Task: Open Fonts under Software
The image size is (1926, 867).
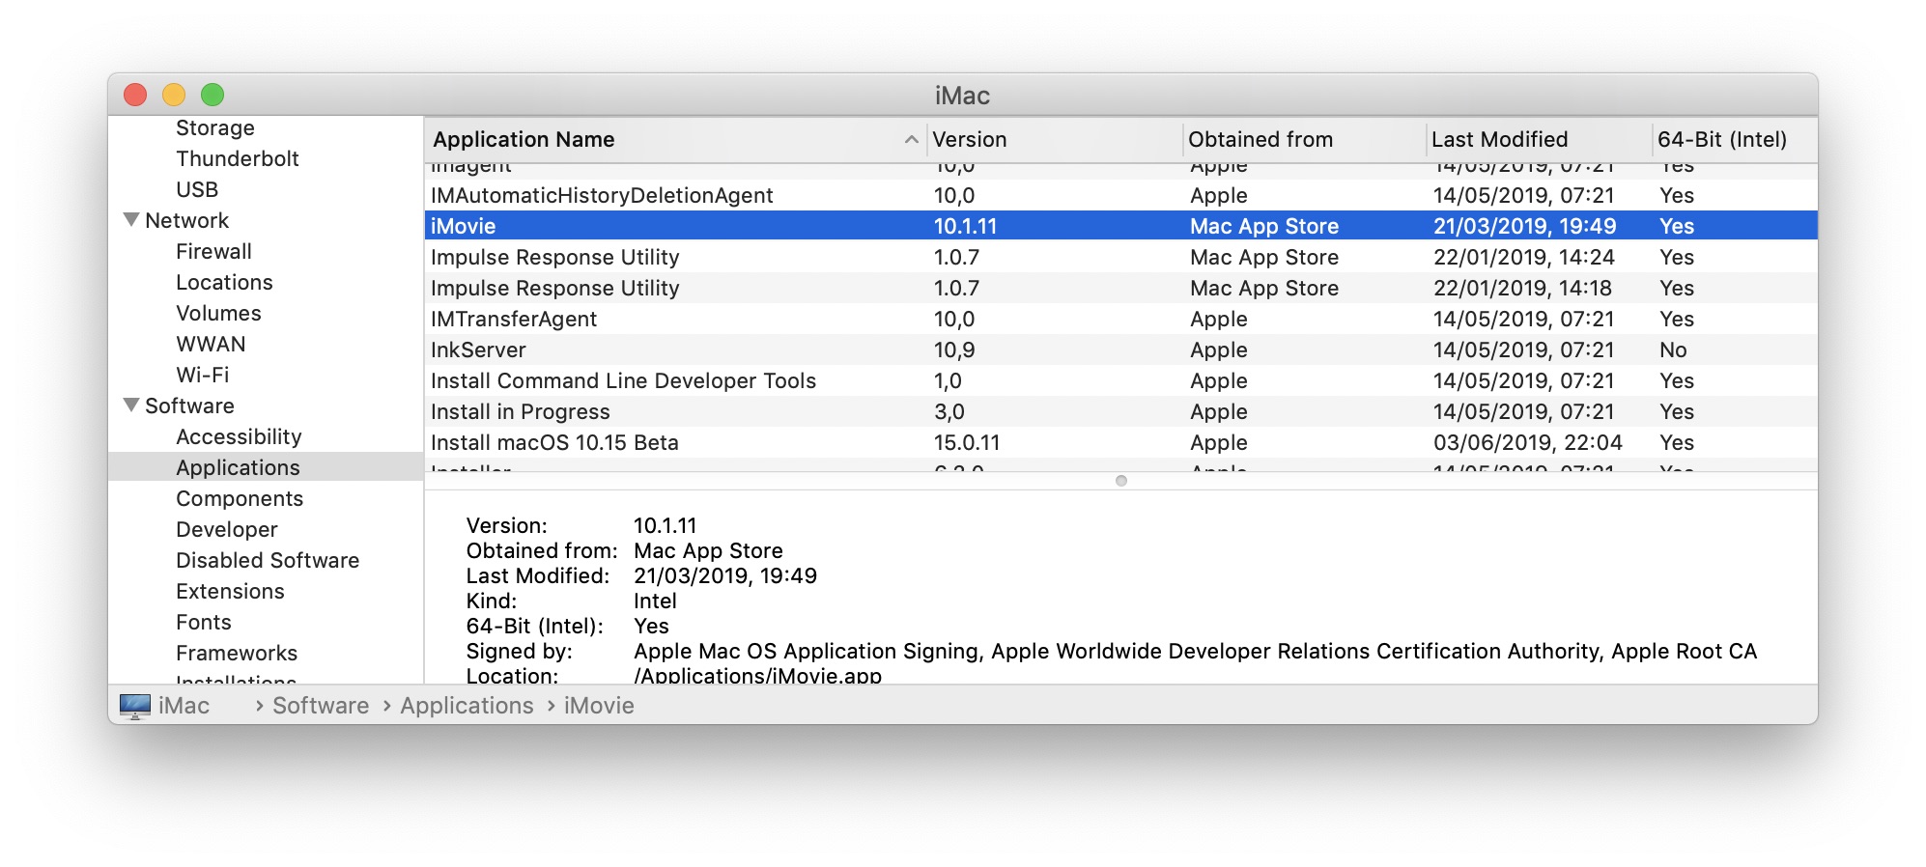Action: pos(204,622)
